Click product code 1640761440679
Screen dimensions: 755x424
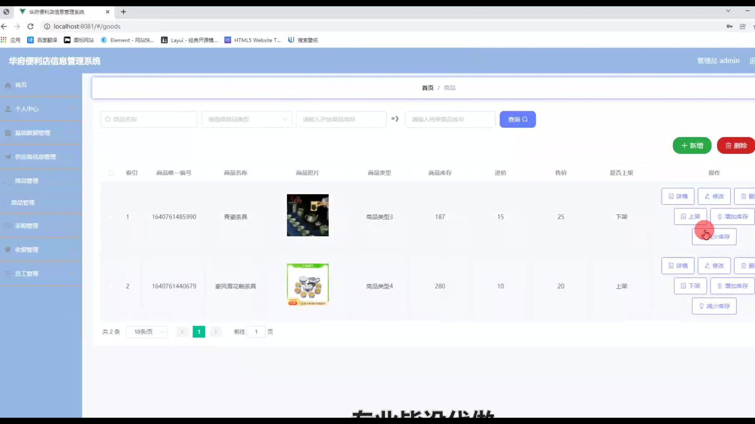174,287
